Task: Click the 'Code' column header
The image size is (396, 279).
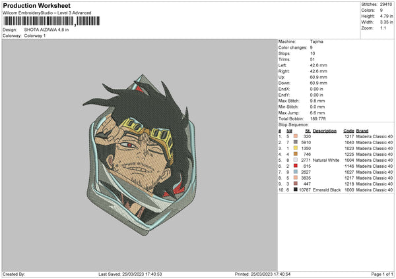Action: [x=348, y=131]
